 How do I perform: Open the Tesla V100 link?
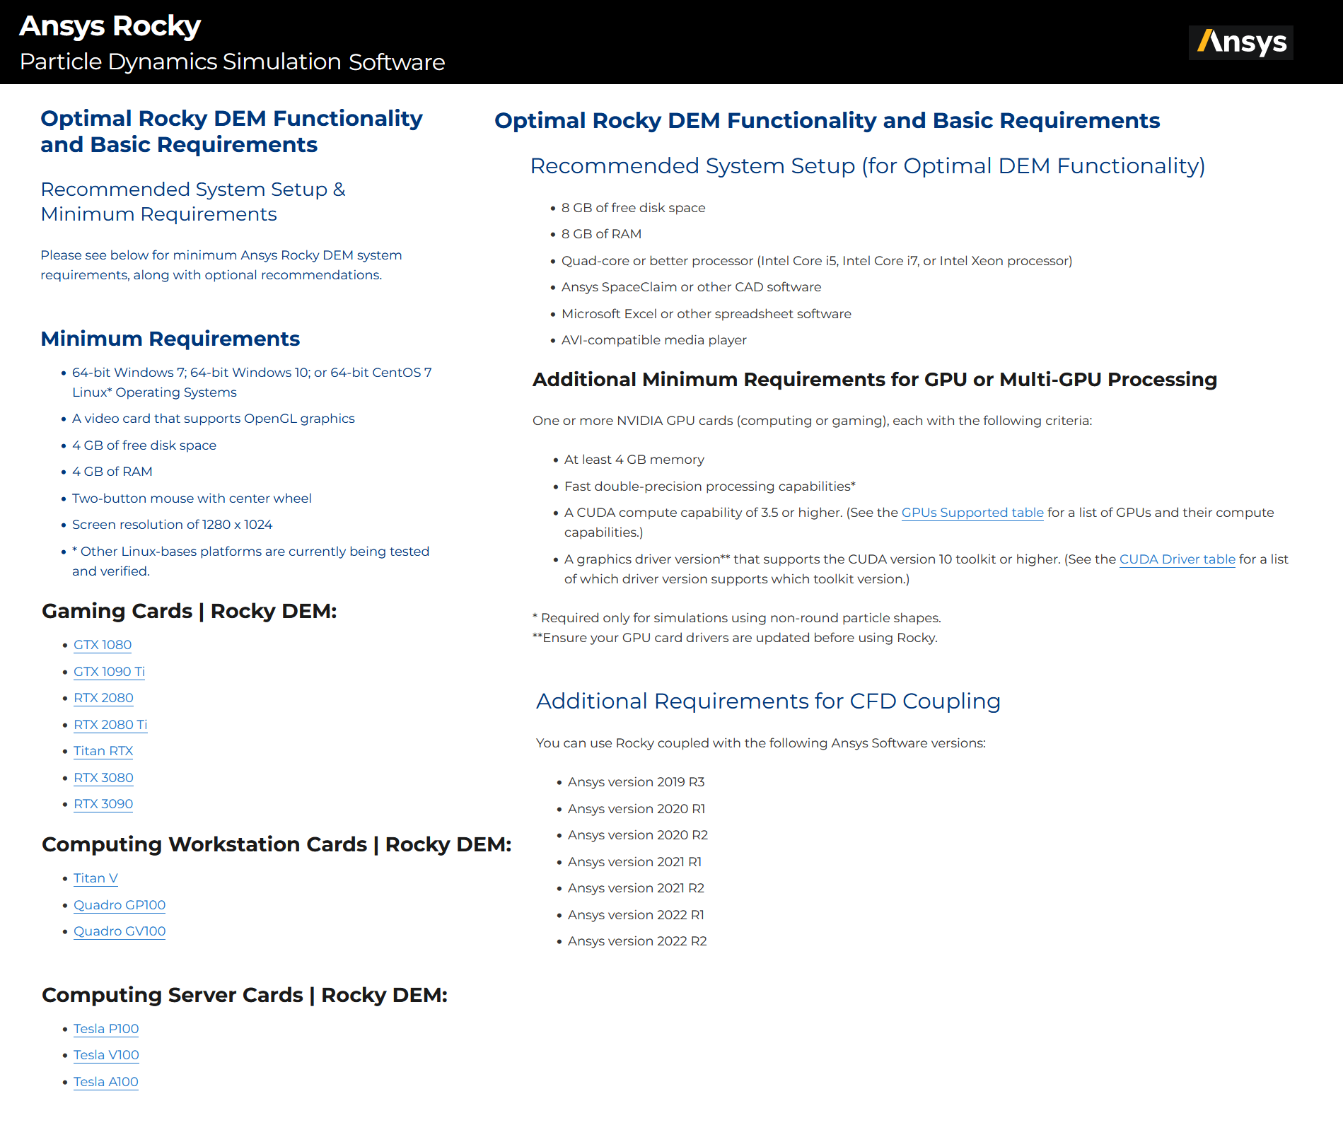[106, 1055]
